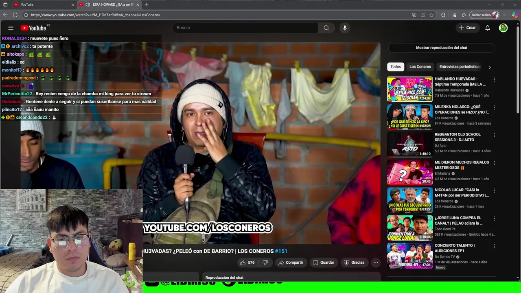Open JORGE LUNA COMPRA EL CANAL thumbnail
Screen dimensions: 521x293
410,228
